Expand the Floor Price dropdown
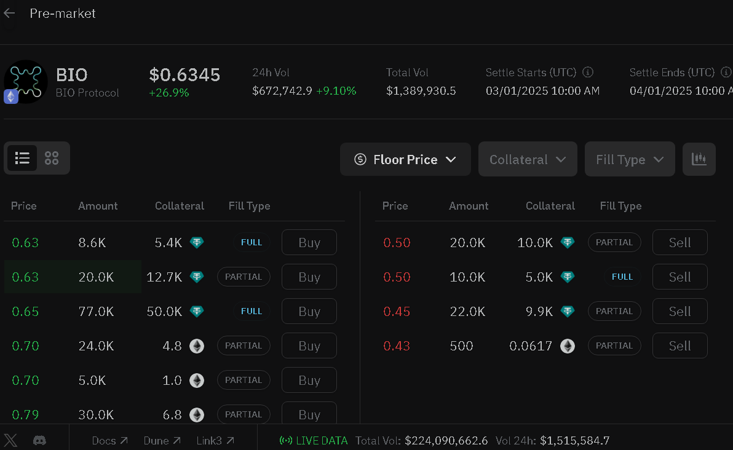The image size is (733, 450). coord(405,159)
